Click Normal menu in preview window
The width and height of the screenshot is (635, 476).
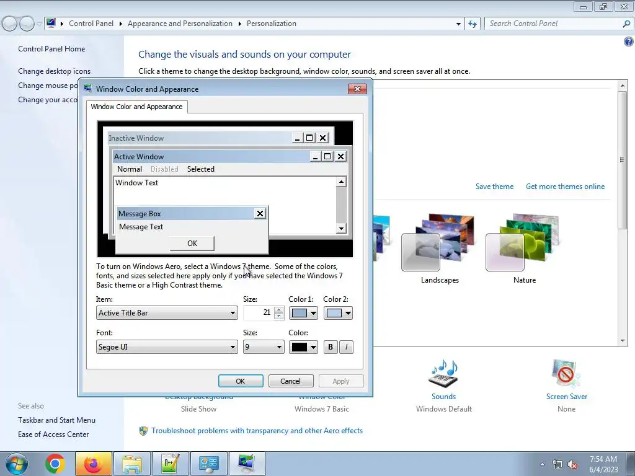point(130,169)
